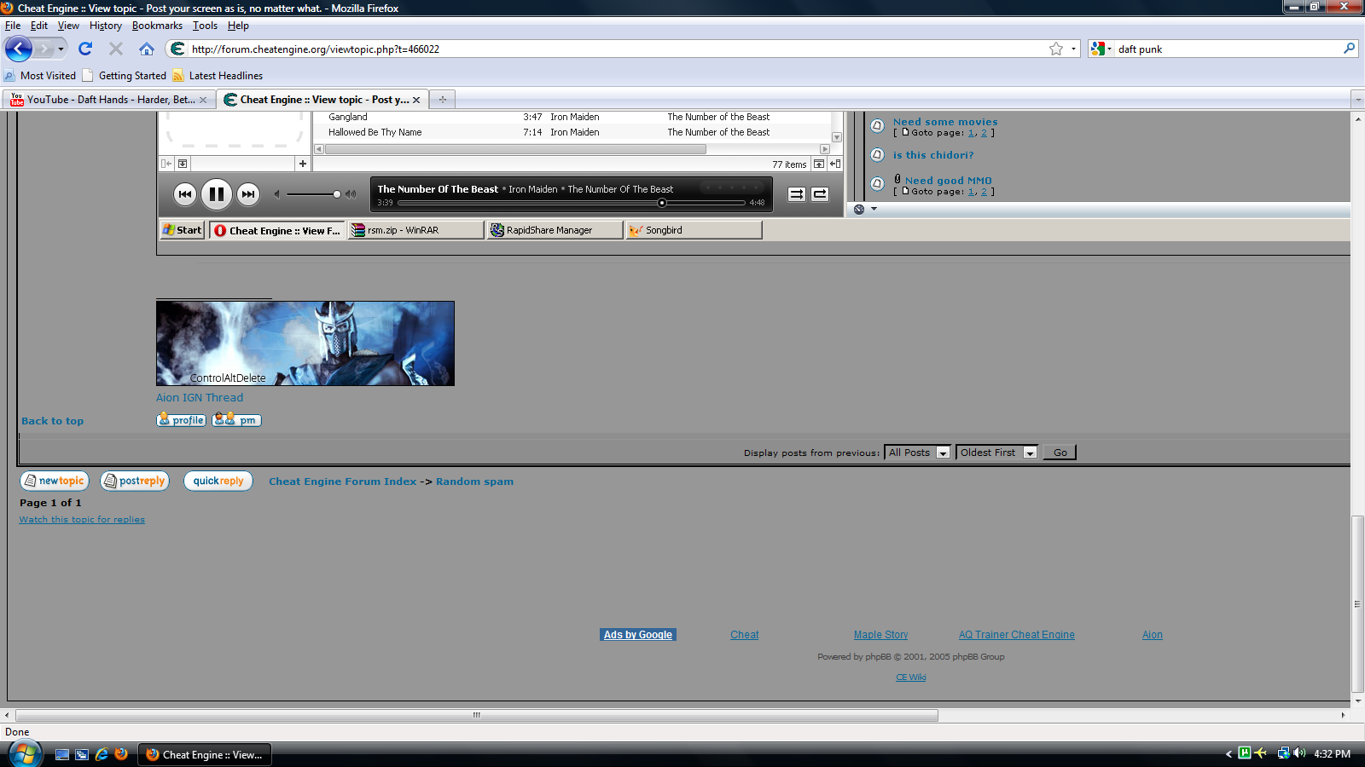Click the system clock showing 4:32 PM
Image resolution: width=1365 pixels, height=767 pixels.
(x=1332, y=753)
